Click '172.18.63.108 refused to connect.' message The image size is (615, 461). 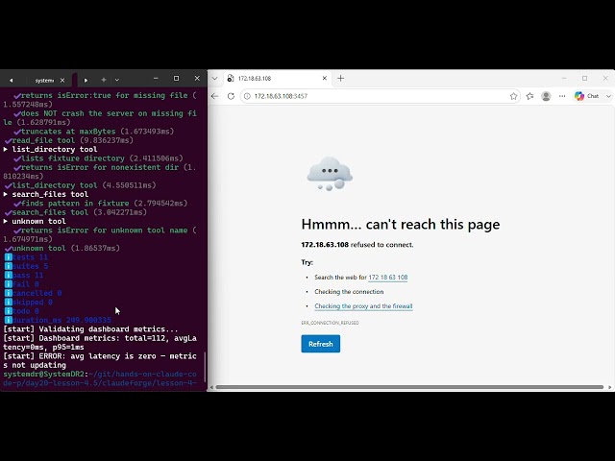(357, 245)
